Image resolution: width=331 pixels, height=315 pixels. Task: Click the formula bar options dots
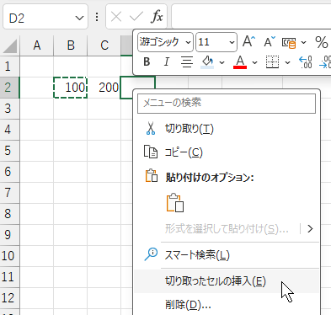(x=97, y=17)
